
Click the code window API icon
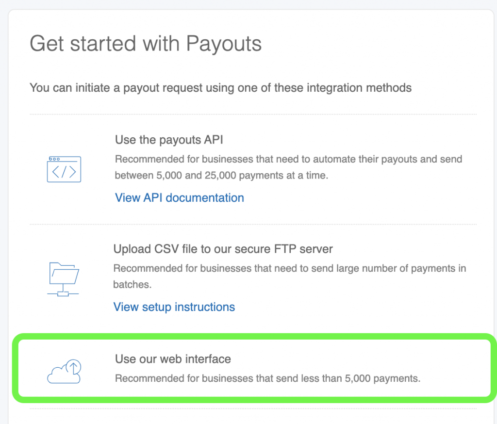point(64,169)
